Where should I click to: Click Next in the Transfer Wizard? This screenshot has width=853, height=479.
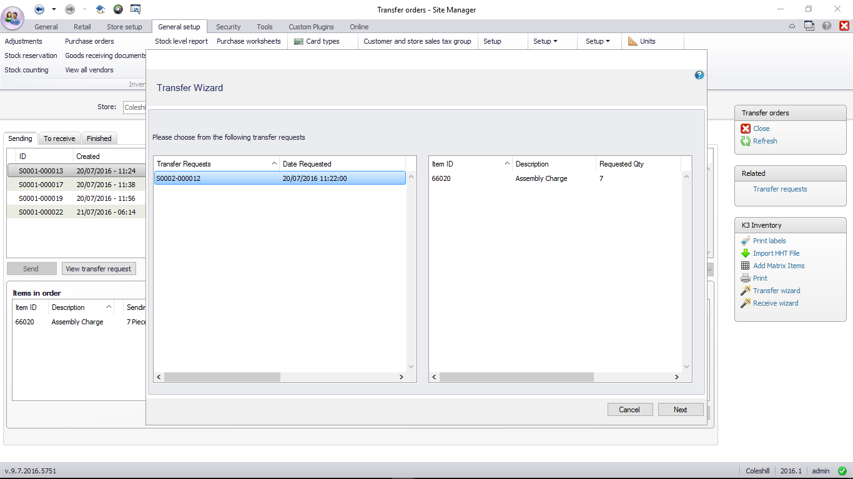click(x=680, y=410)
